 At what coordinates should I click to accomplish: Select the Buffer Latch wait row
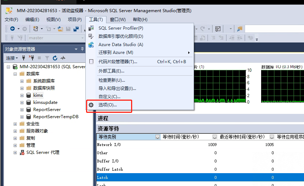coord(200,169)
